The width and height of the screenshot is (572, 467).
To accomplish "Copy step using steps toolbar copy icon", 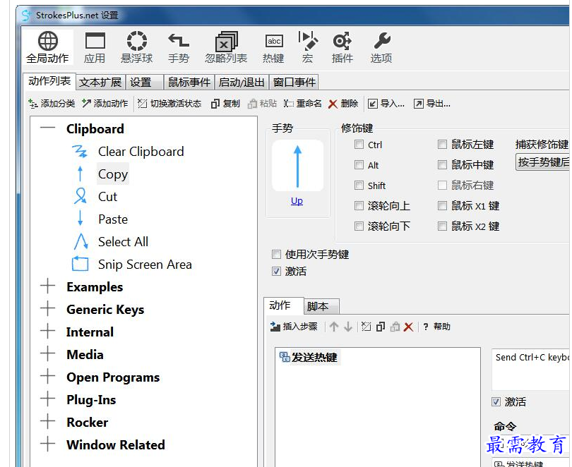I will coord(381,327).
